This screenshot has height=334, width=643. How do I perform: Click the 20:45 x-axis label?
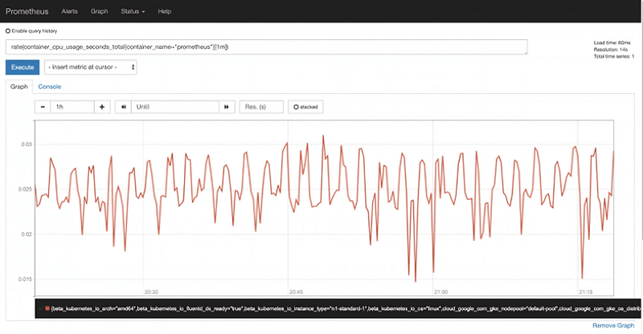tap(296, 291)
